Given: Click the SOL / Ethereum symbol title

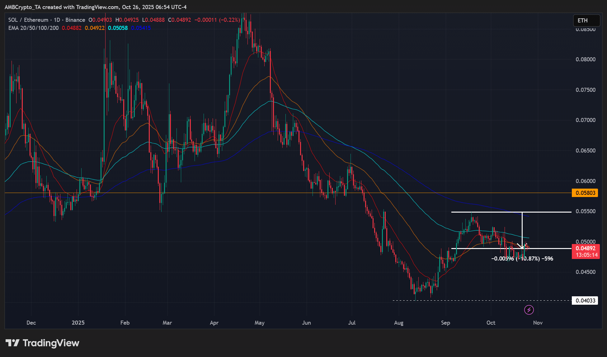Looking at the screenshot, I should coord(28,20).
